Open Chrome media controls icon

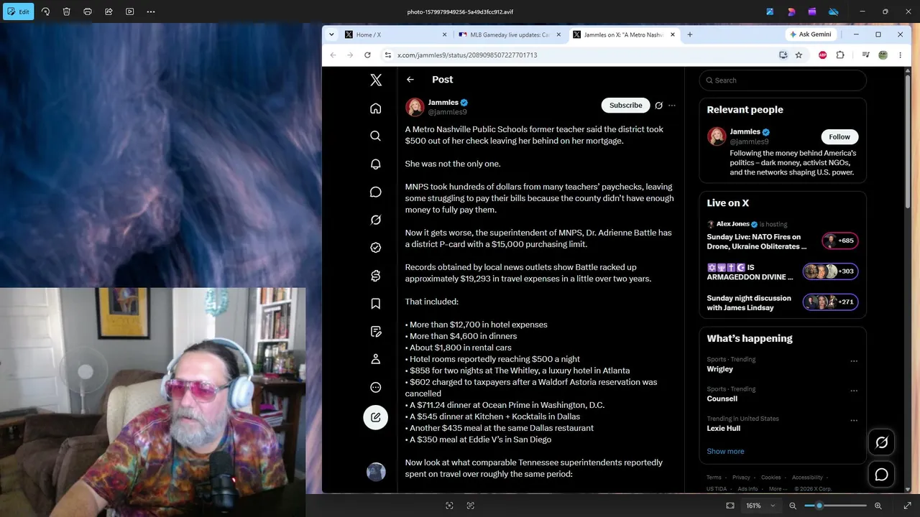point(866,55)
